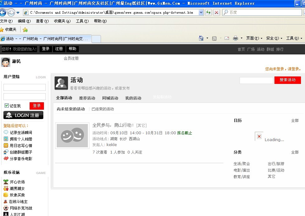Click the IE Back arrow button

[3, 13]
